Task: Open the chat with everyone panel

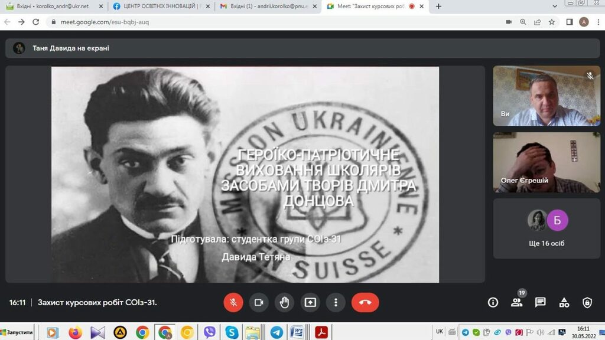Action: tap(540, 302)
